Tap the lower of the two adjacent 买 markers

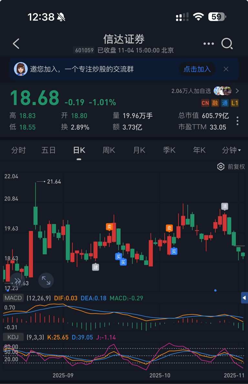click(x=123, y=262)
